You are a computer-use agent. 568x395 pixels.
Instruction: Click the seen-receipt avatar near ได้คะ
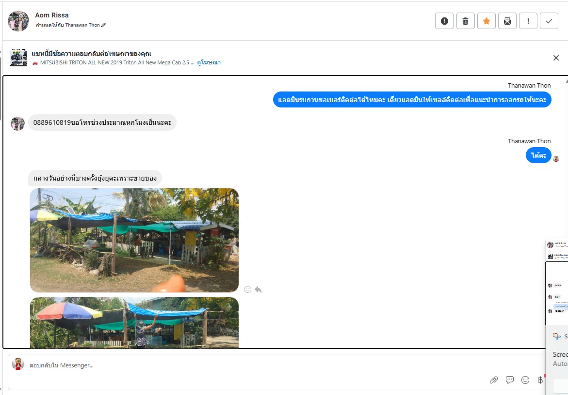[x=556, y=159]
